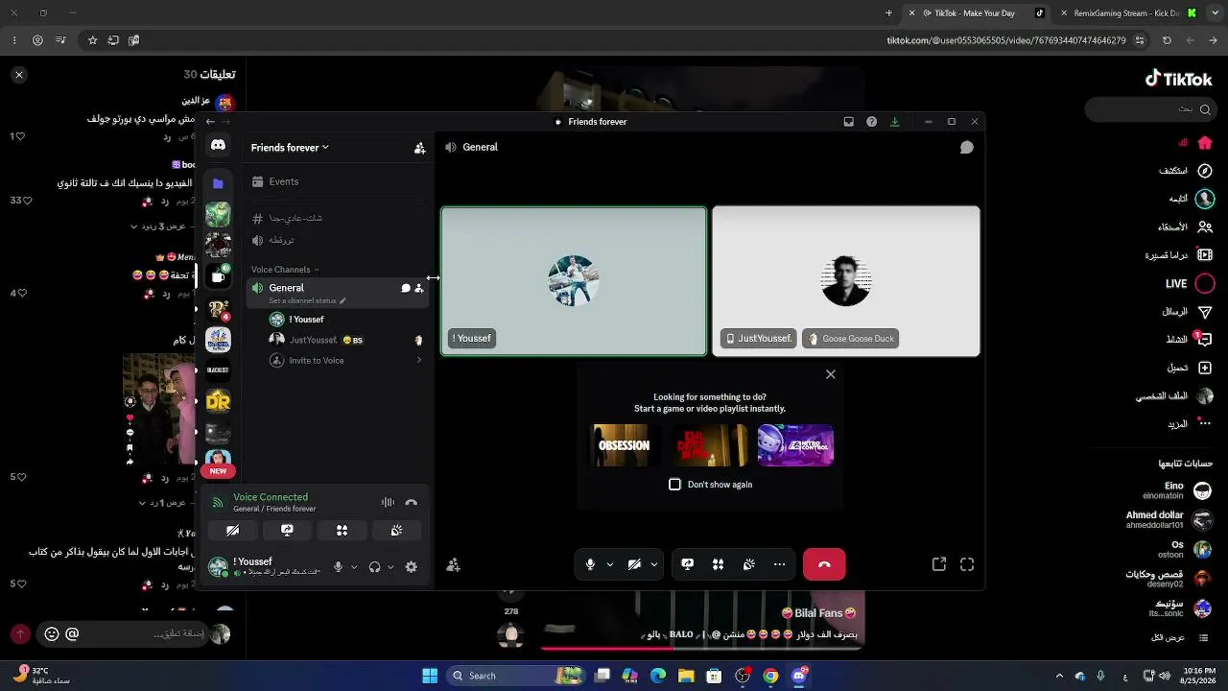Check the Don't show again box
Screen dimensions: 1228x691
[x=674, y=485]
